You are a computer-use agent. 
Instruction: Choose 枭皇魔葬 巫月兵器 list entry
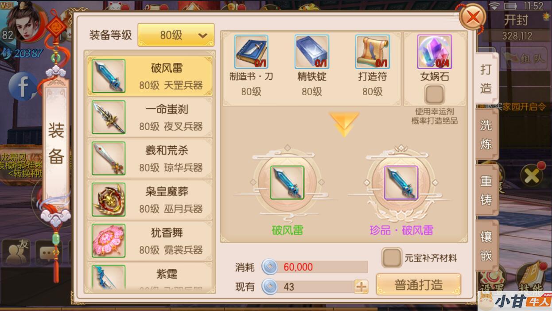(x=150, y=200)
